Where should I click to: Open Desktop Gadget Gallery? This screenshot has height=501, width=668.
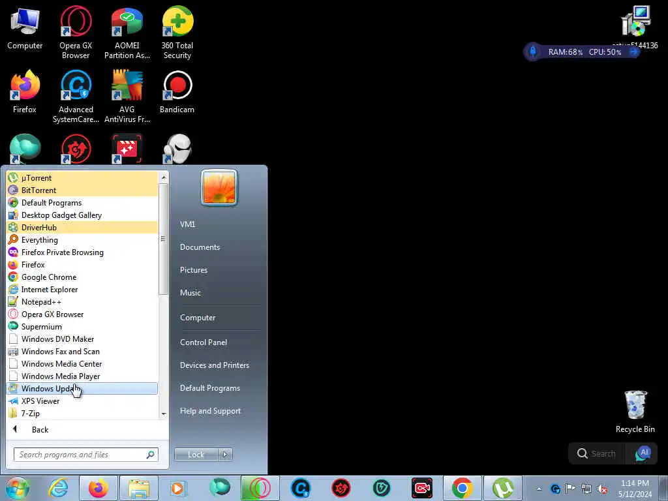tap(82, 215)
